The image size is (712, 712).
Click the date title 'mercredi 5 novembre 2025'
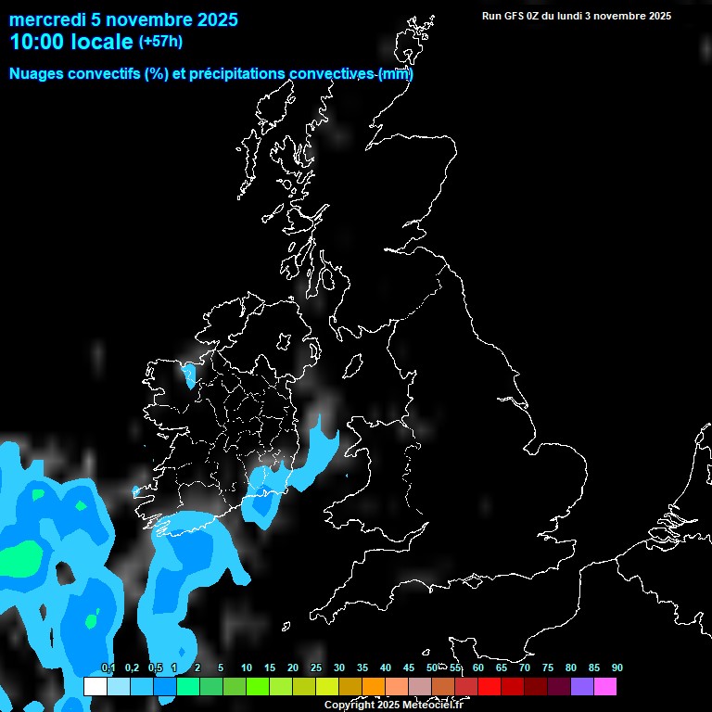point(123,19)
